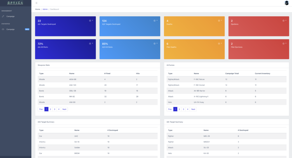
Task: Go to page 3 of Airframes
Action: tap(183, 109)
